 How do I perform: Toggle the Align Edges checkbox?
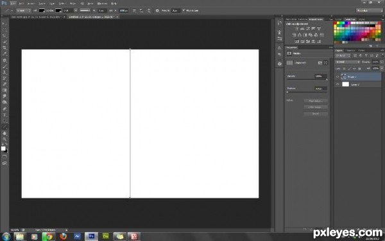(x=184, y=10)
